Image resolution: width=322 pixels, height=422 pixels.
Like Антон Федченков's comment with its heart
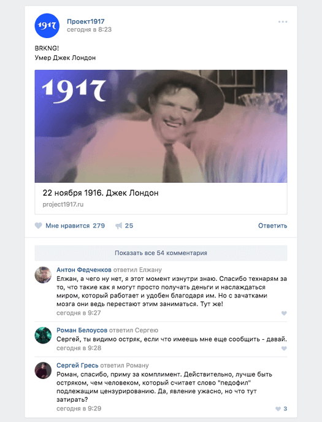pyautogui.click(x=284, y=313)
